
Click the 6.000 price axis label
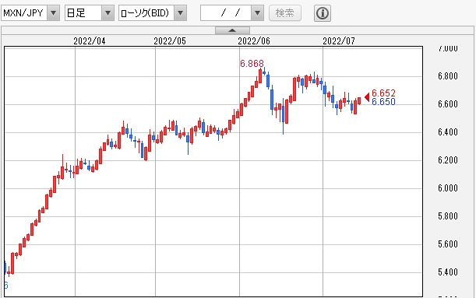[448, 188]
